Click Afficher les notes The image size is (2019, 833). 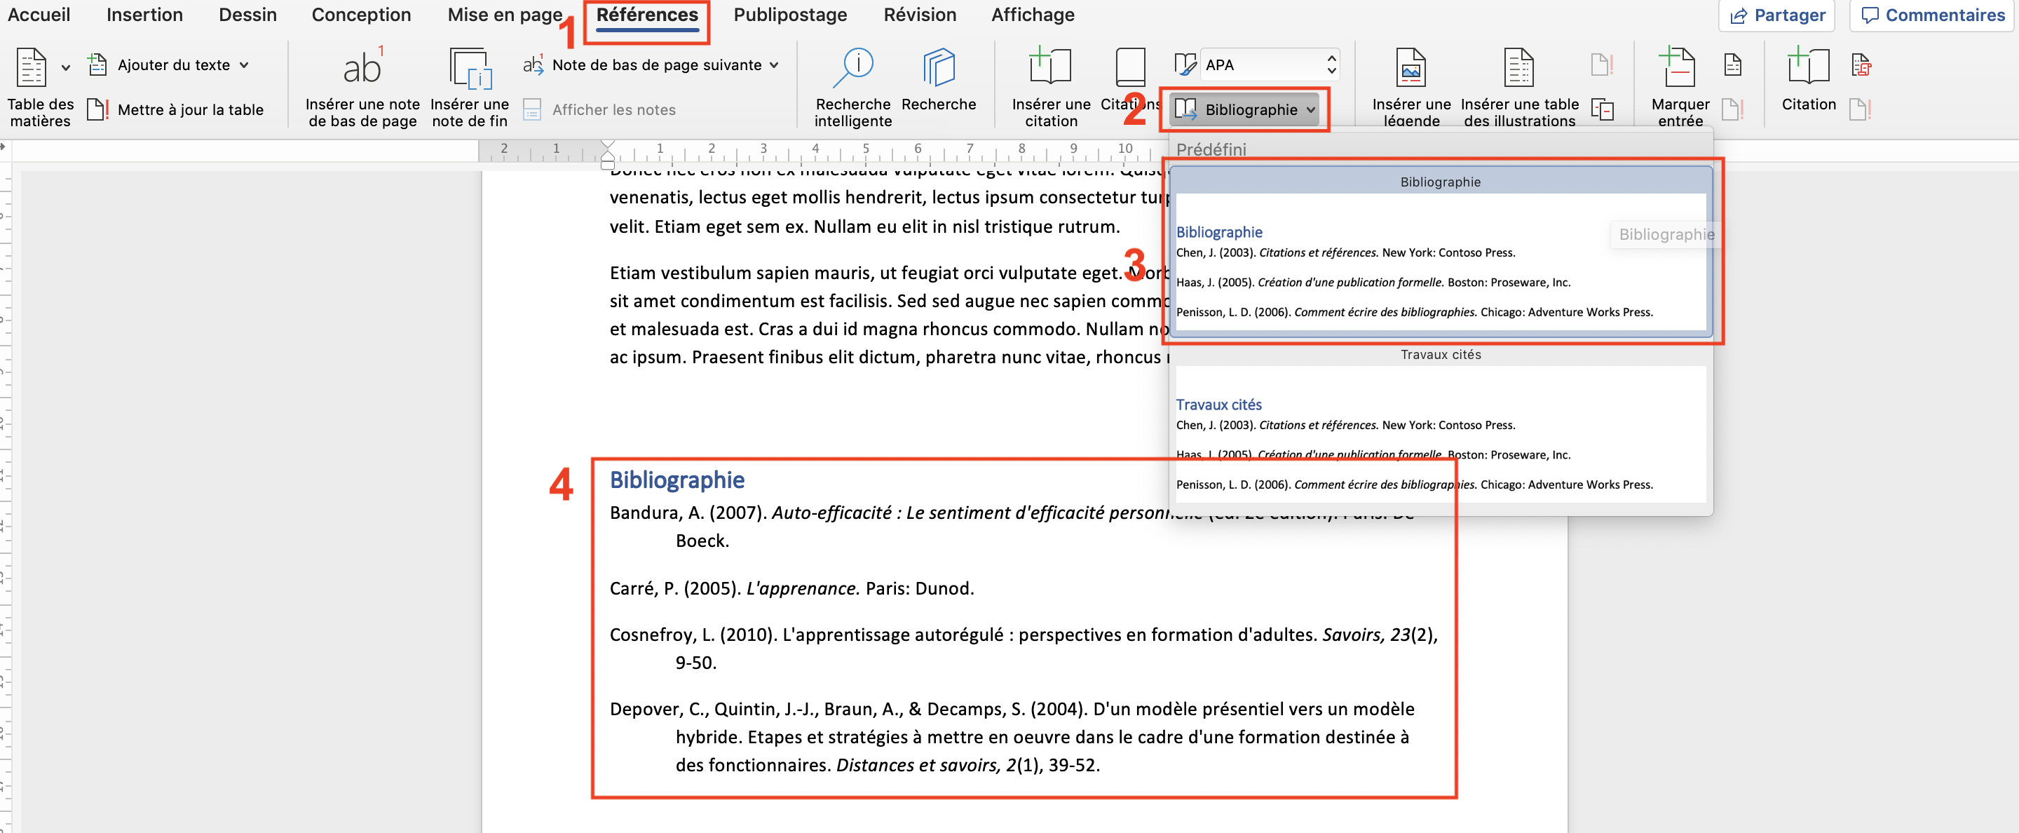(x=599, y=109)
